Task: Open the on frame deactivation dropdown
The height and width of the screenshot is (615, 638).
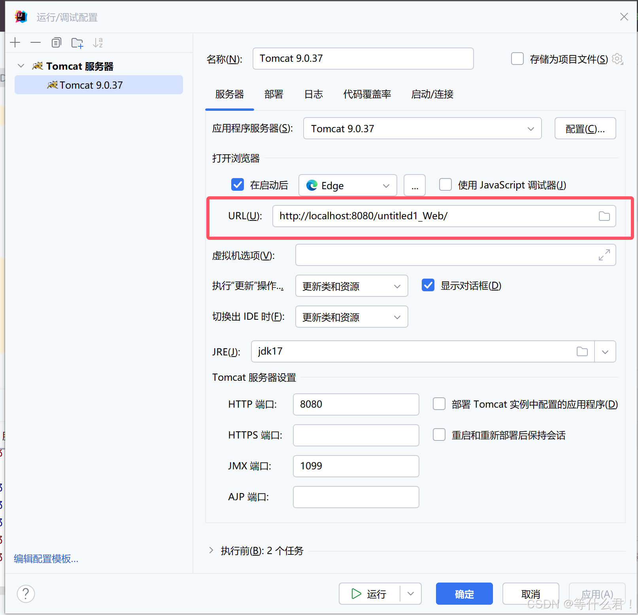Action: [351, 317]
